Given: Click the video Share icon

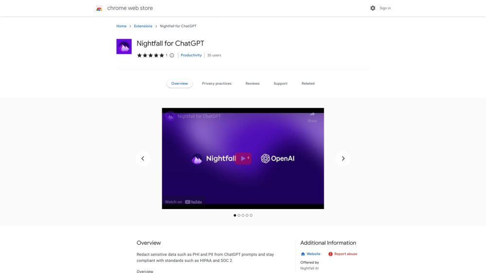Looking at the screenshot, I should point(312,117).
